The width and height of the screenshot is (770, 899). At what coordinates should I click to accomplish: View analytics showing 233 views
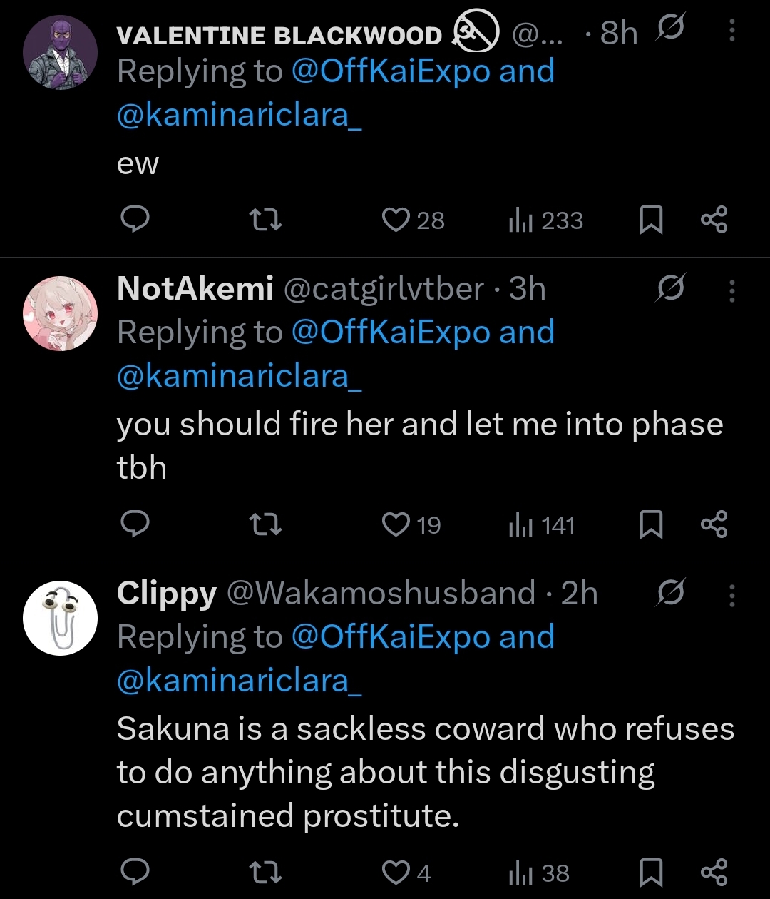tap(545, 220)
